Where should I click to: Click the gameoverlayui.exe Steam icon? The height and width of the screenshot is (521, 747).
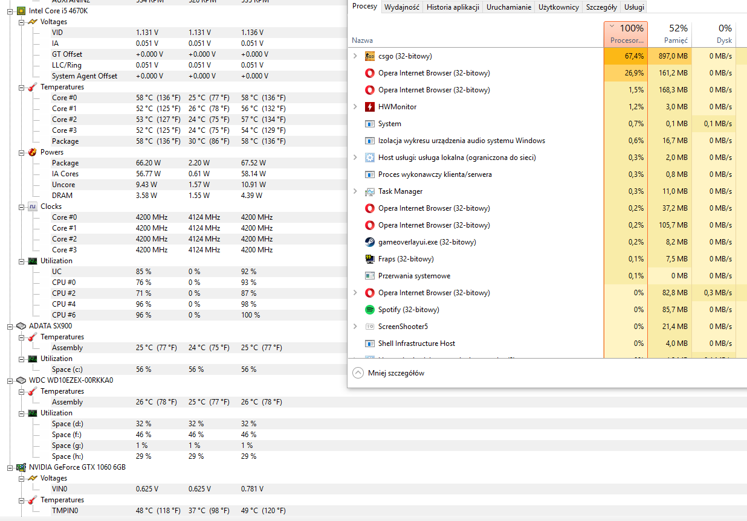pos(370,242)
